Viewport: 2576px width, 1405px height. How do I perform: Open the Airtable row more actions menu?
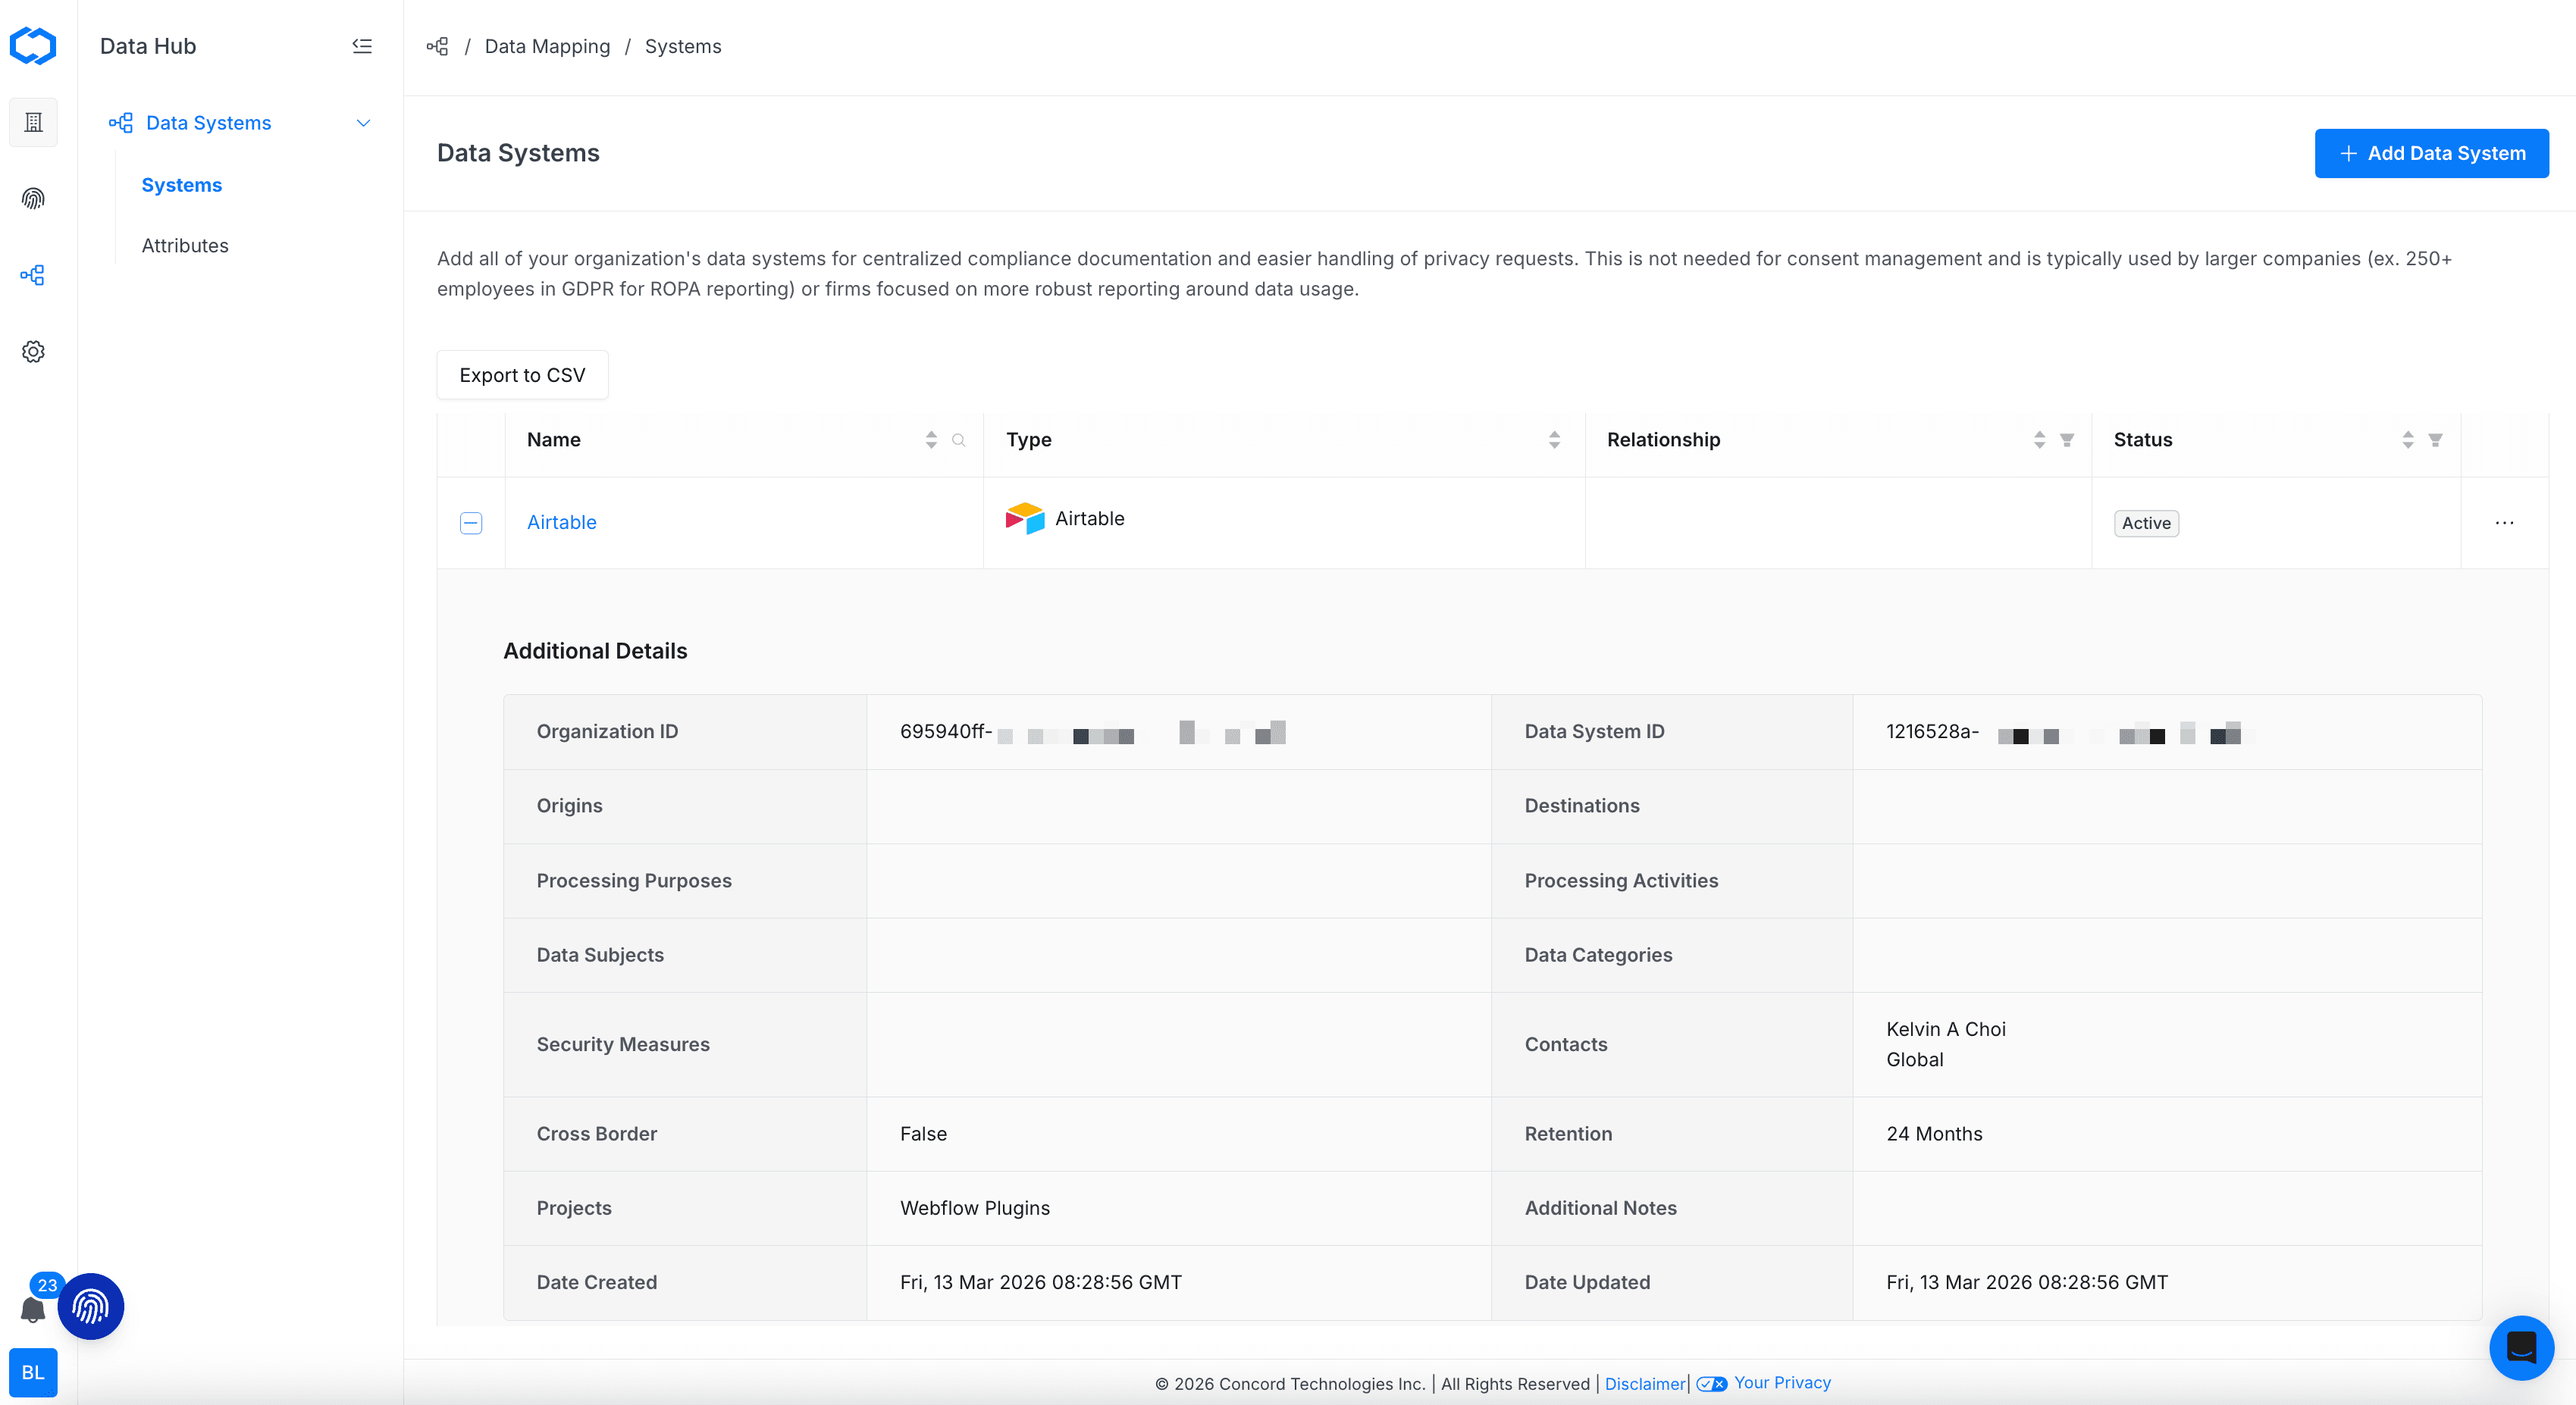point(2504,523)
